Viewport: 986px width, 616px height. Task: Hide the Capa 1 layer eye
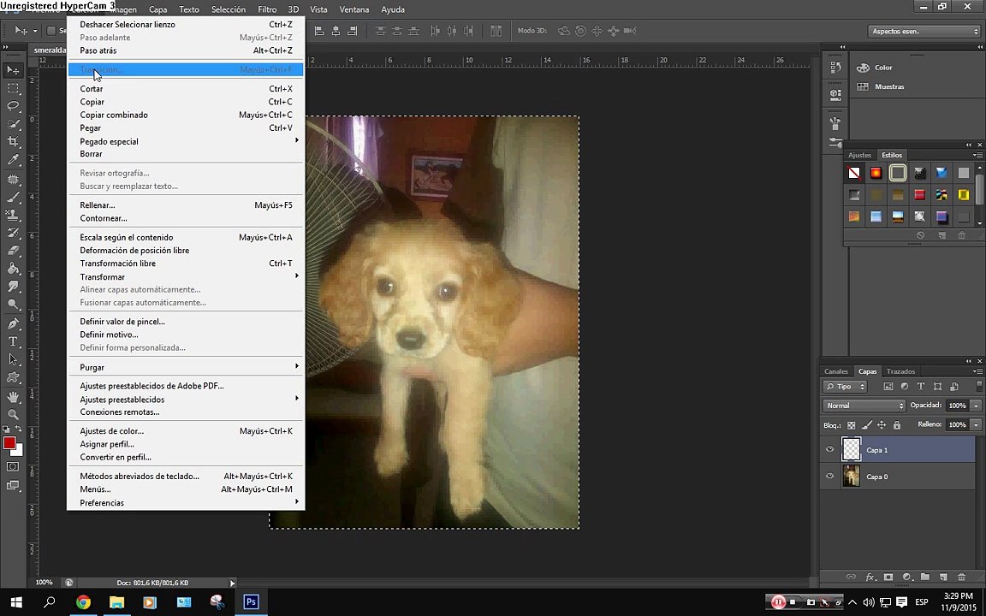pos(829,449)
